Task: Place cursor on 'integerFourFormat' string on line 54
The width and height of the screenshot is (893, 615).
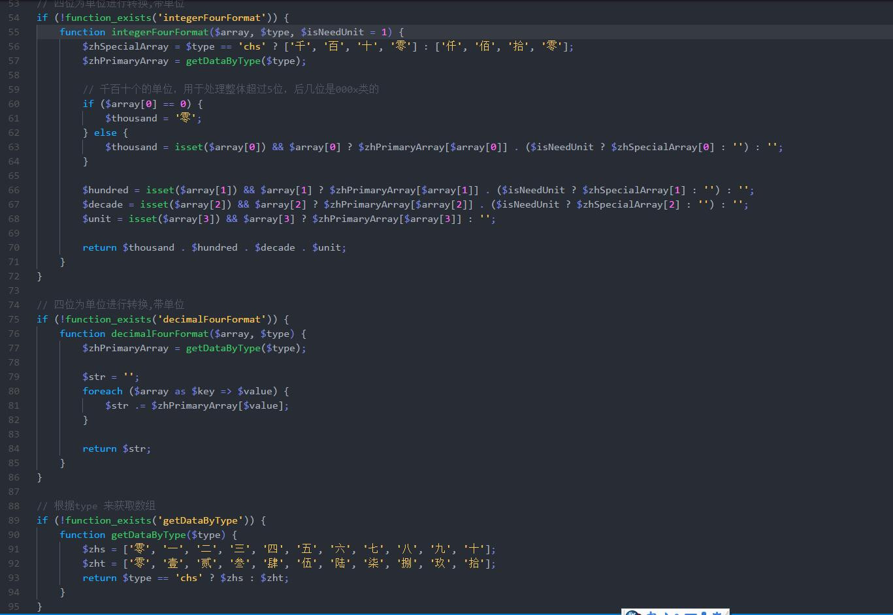Action: tap(212, 18)
